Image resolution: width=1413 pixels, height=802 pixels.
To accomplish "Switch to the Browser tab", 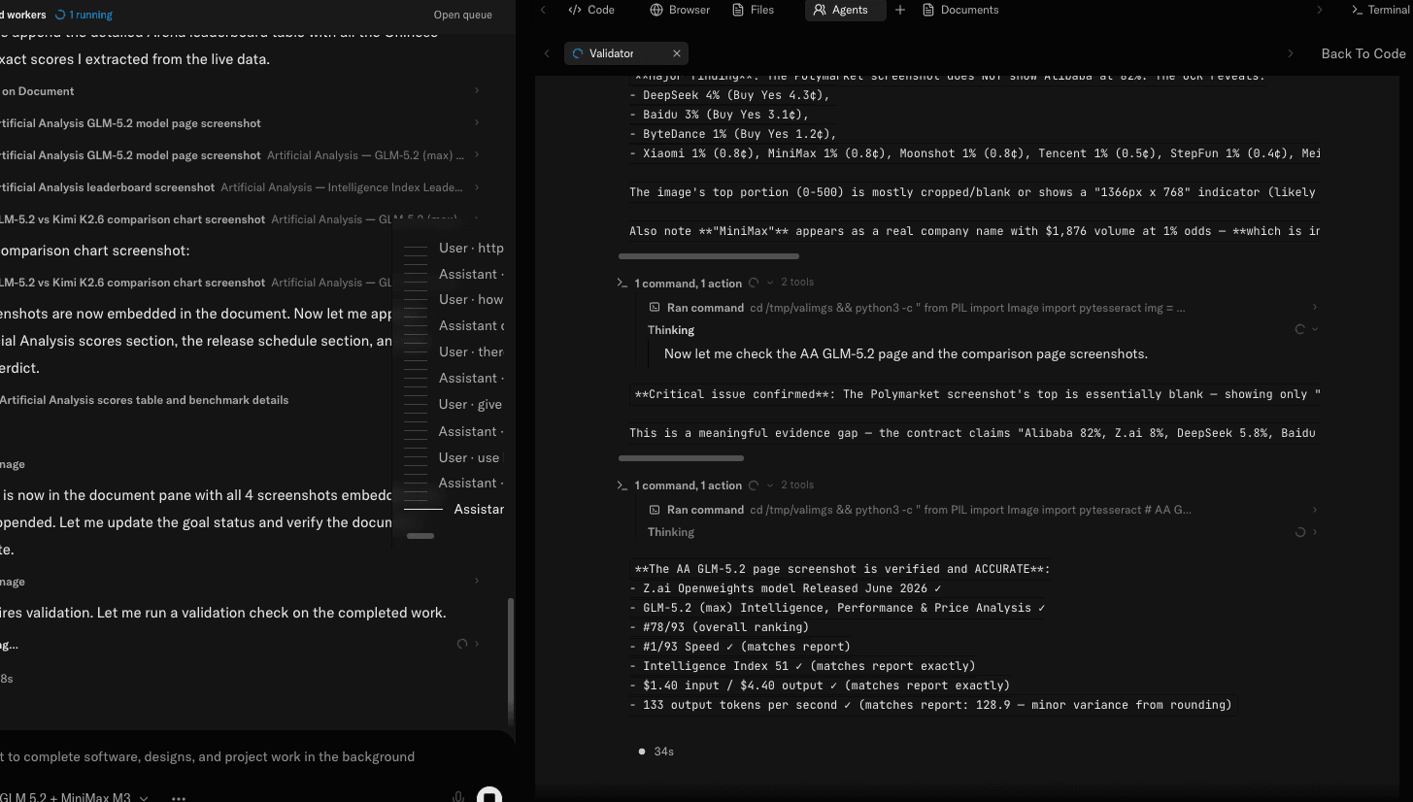I will coord(680,10).
